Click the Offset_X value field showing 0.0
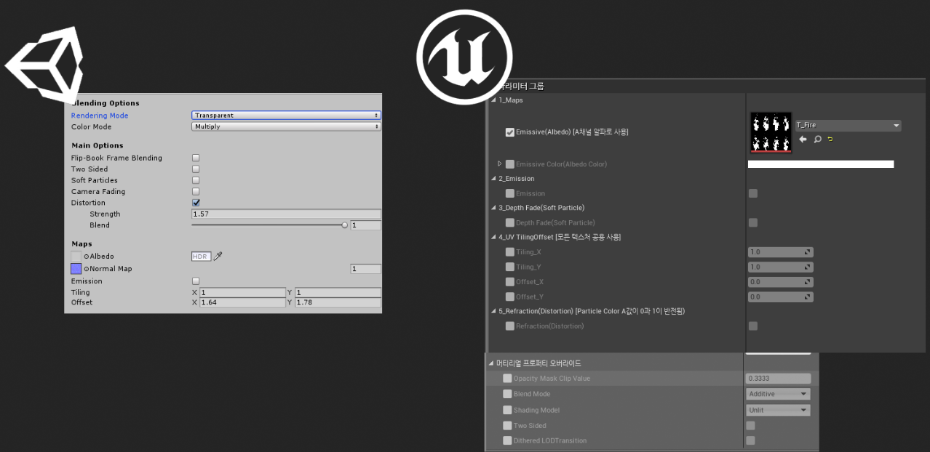Viewport: 930px width, 452px height. click(781, 282)
